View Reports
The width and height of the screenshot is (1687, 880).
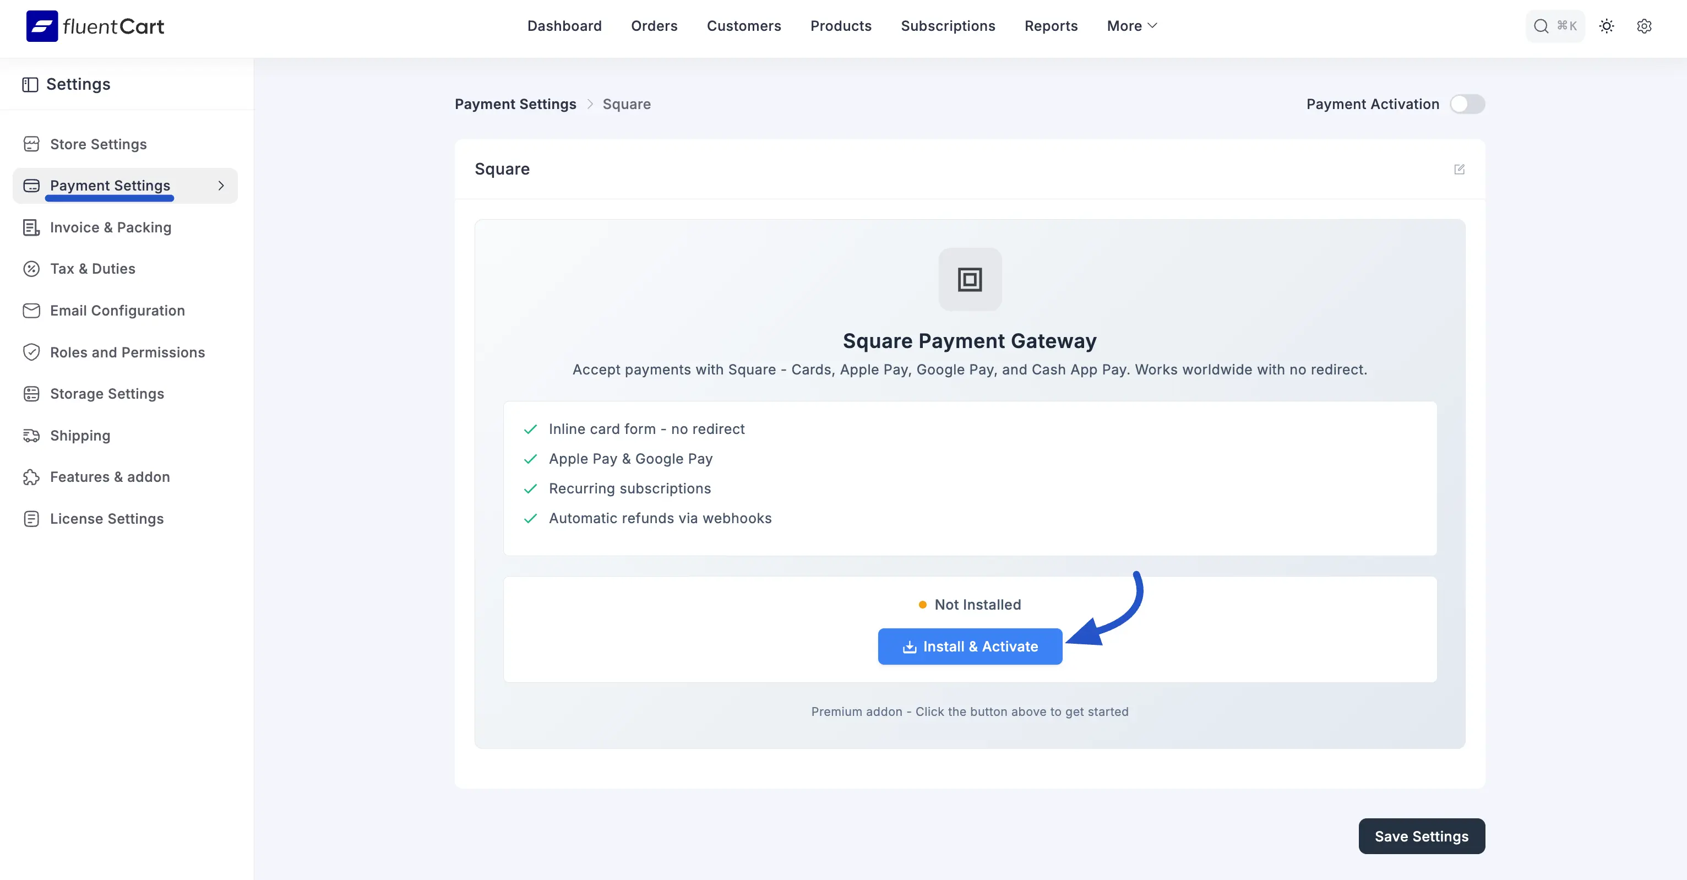click(x=1051, y=25)
